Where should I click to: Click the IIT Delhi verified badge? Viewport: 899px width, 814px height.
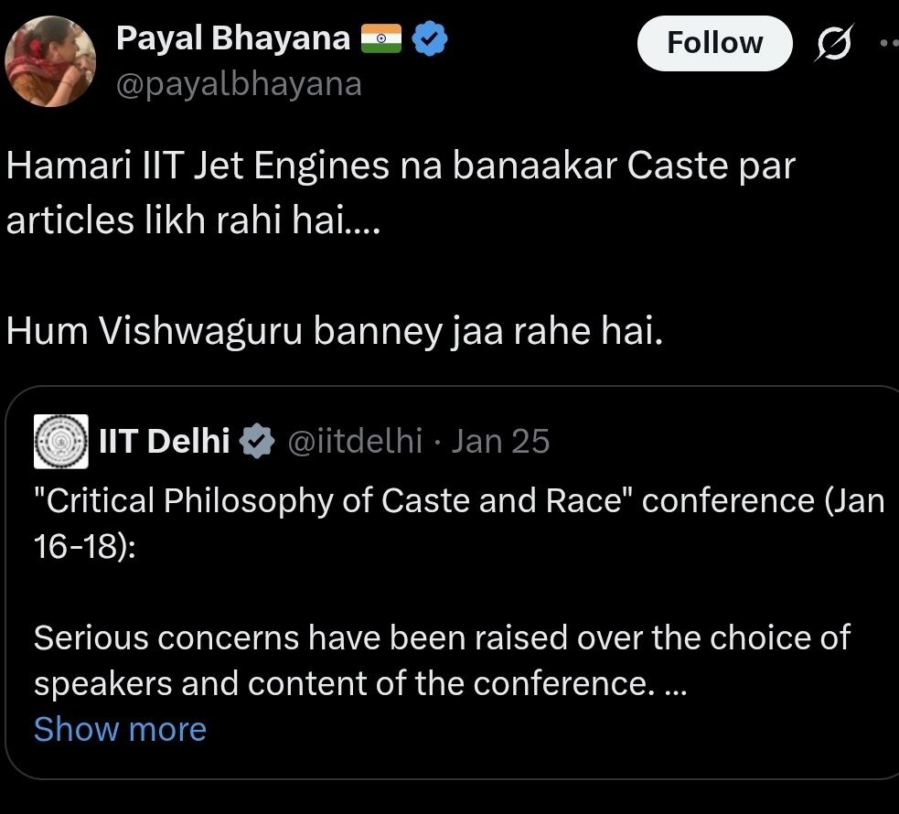coord(257,442)
